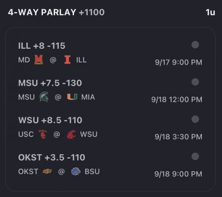
Task: Click the 1u unit stake label
Action: point(210,12)
